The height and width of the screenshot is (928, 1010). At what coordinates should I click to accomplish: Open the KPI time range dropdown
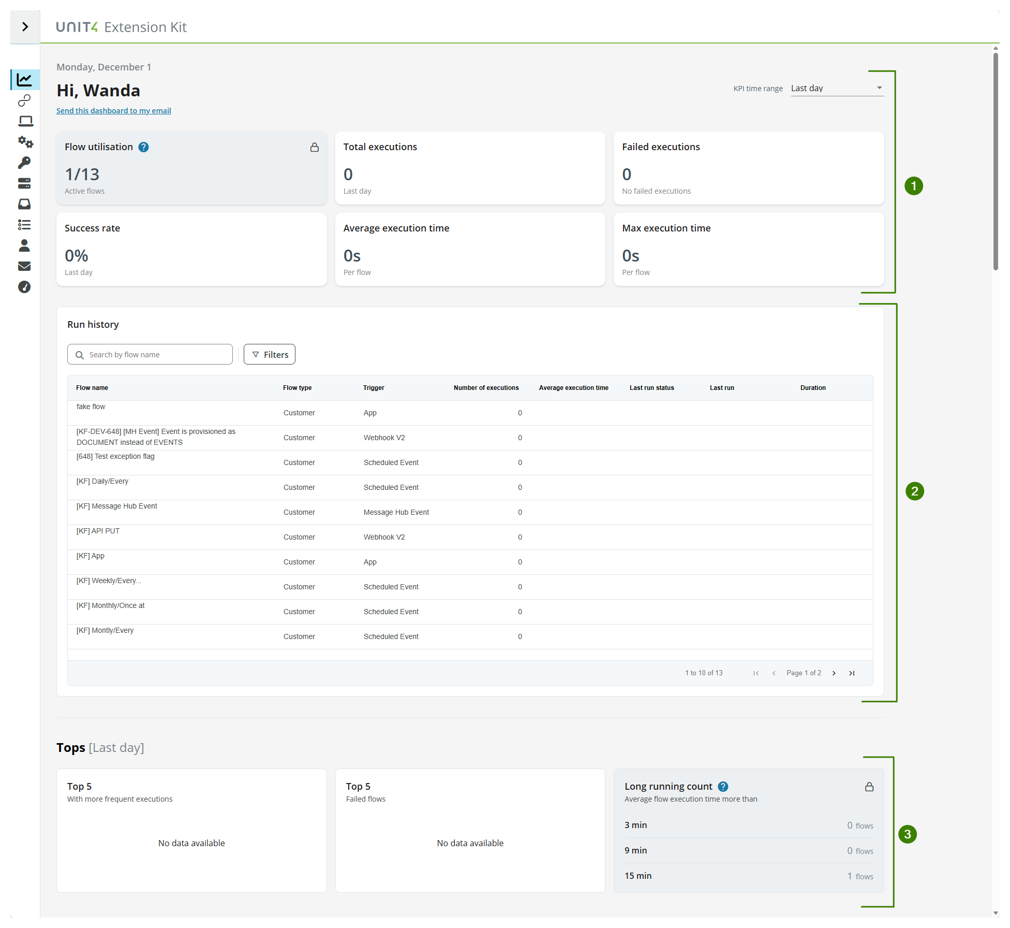836,88
